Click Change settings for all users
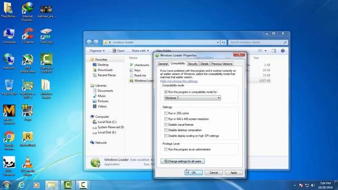This screenshot has width=338, height=190. click(183, 161)
